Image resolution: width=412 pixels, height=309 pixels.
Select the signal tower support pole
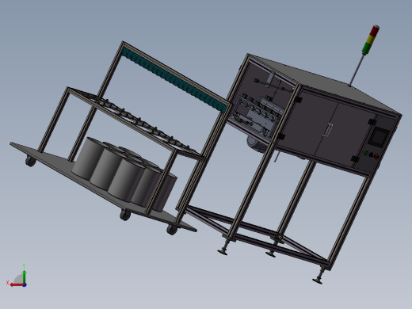point(357,69)
